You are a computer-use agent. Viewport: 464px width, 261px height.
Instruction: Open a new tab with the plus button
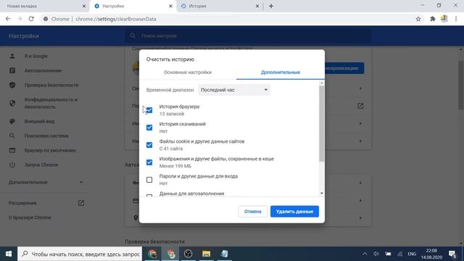click(271, 6)
